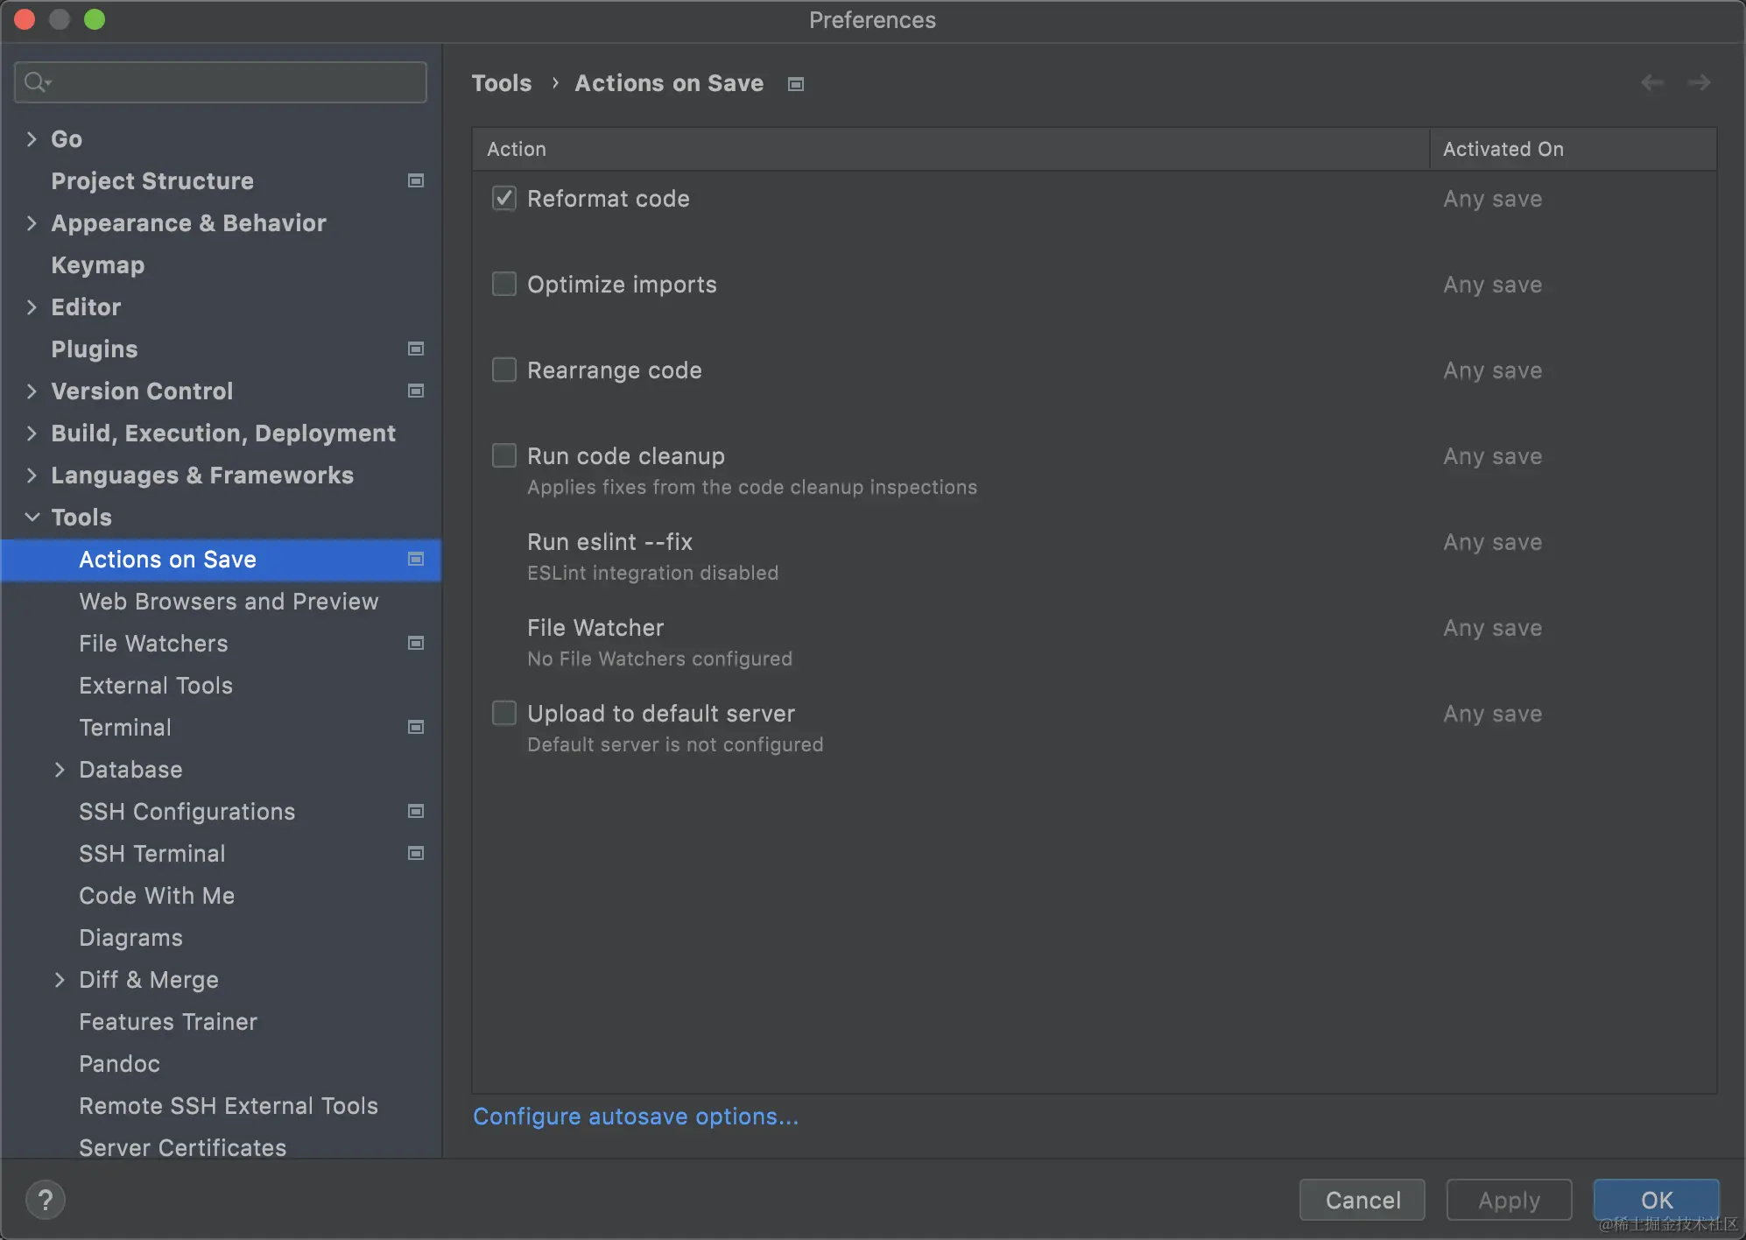Enable Run code cleanup checkbox
The height and width of the screenshot is (1240, 1746).
pyautogui.click(x=504, y=455)
